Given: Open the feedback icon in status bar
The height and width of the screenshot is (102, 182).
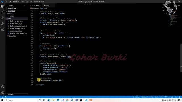Looking at the screenshot, I should [x=176, y=97].
